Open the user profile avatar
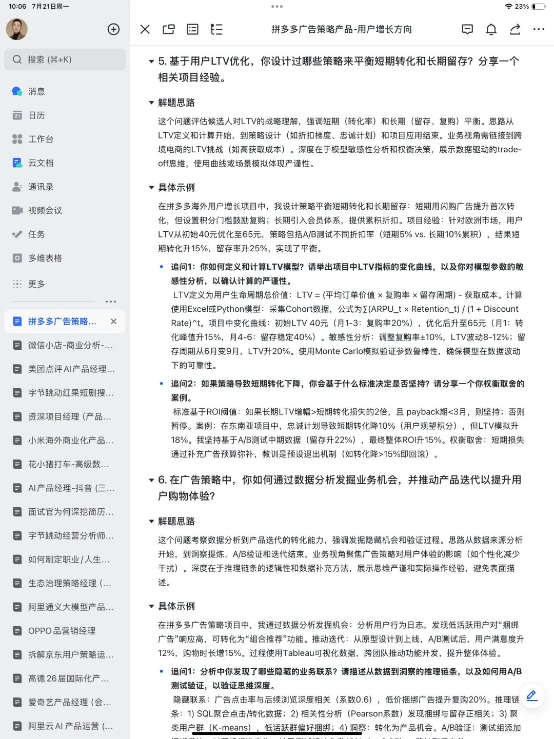This screenshot has width=554, height=739. pyautogui.click(x=16, y=29)
